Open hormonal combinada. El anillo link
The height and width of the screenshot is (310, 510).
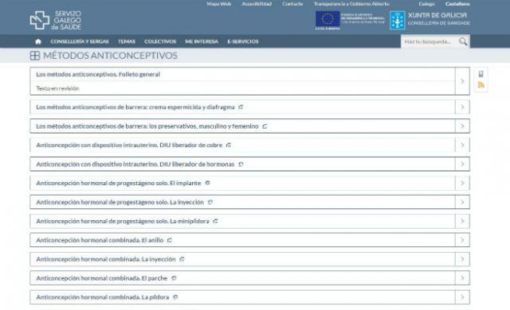(x=100, y=240)
